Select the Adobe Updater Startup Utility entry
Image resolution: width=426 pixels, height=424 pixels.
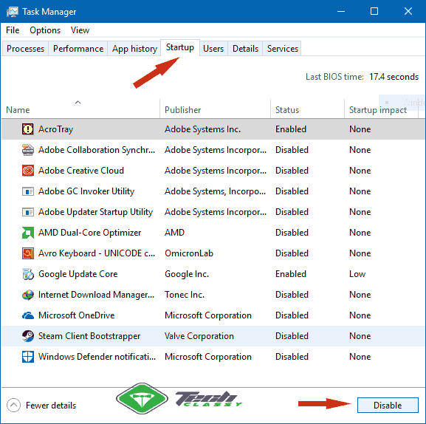(x=213, y=212)
